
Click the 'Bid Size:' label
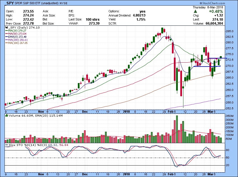(x=48, y=23)
